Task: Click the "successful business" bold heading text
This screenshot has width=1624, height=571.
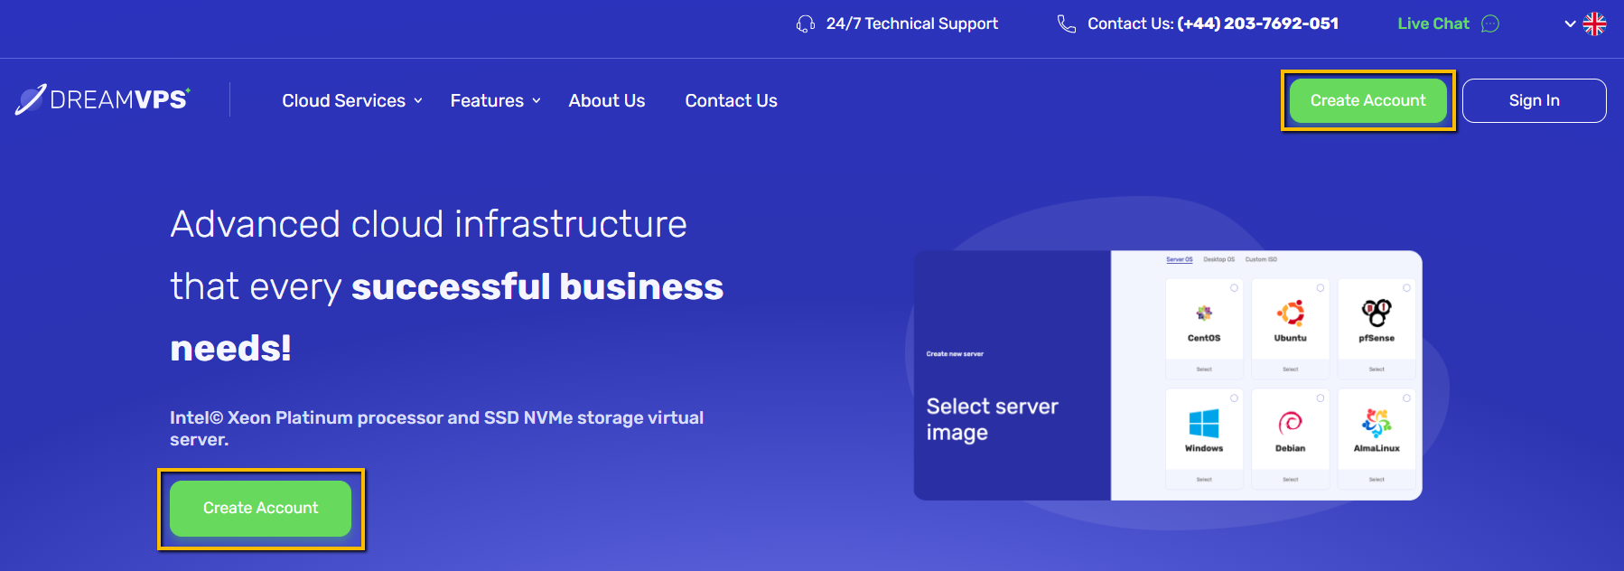Action: pyautogui.click(x=537, y=286)
